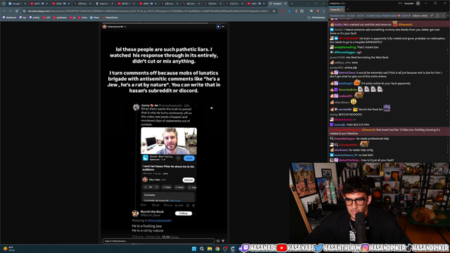Open the chat header viewer list icon
This screenshot has height=253, width=450.
coord(437,15)
